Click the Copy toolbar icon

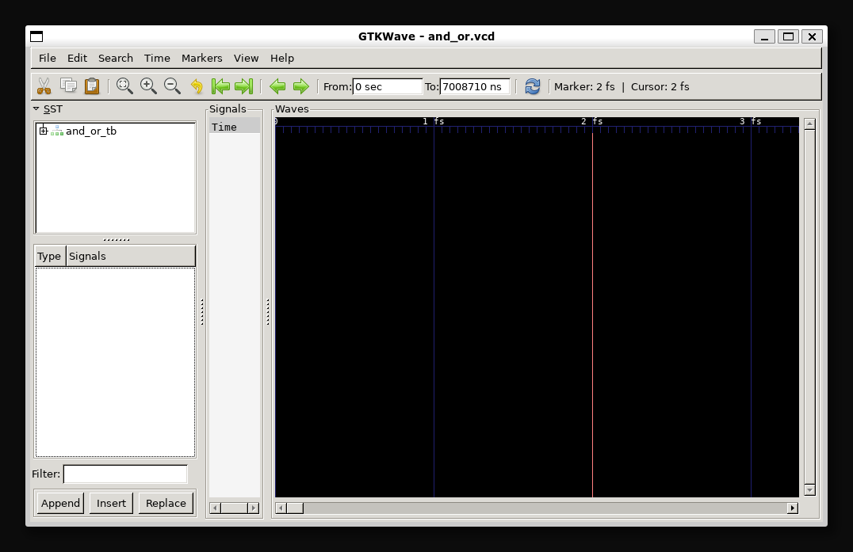68,86
